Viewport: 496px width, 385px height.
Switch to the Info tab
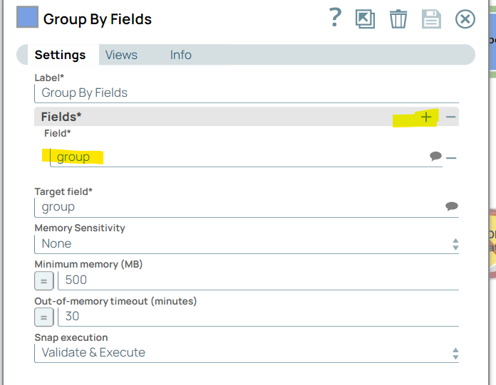coord(180,55)
